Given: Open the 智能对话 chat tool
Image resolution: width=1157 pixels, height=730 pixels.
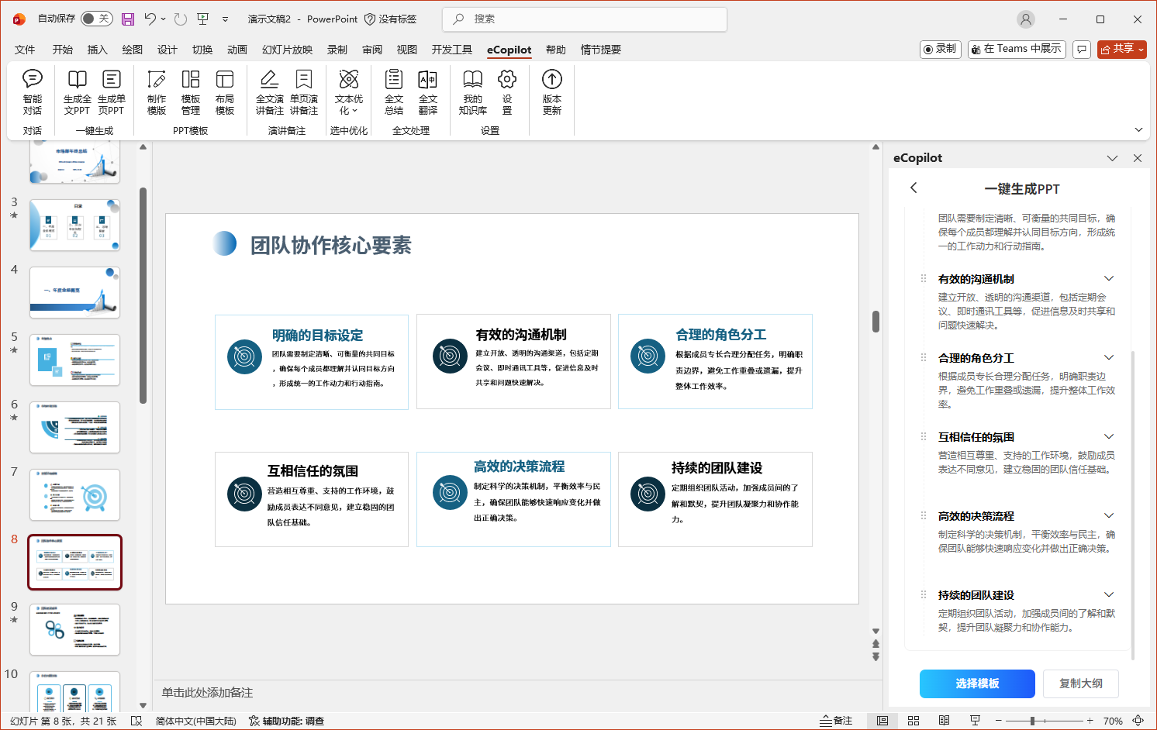Looking at the screenshot, I should pos(33,91).
